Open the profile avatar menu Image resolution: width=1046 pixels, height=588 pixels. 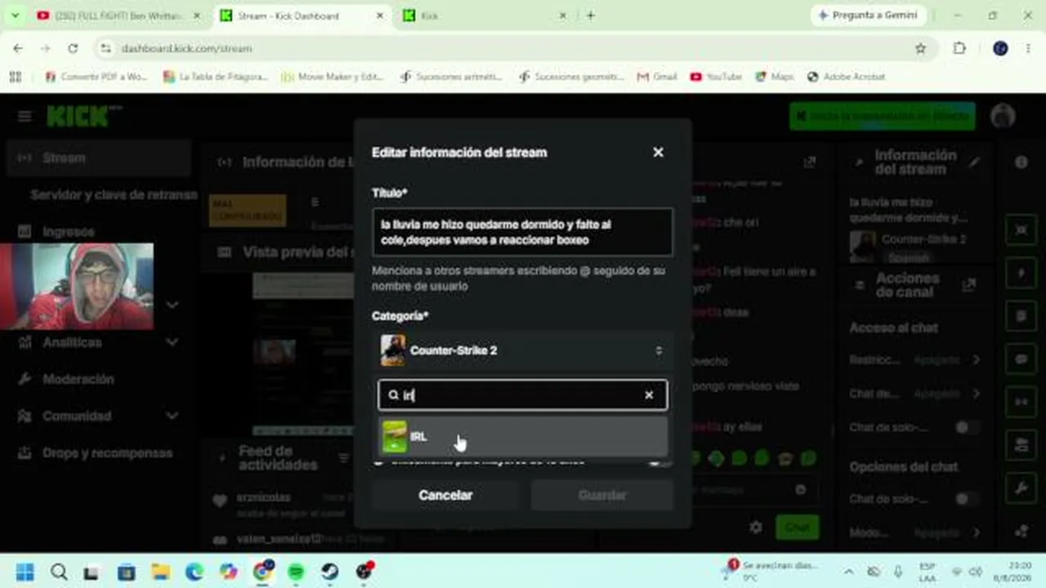tap(1003, 116)
